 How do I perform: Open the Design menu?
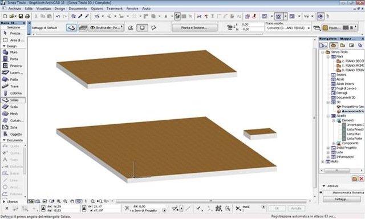click(x=60, y=9)
